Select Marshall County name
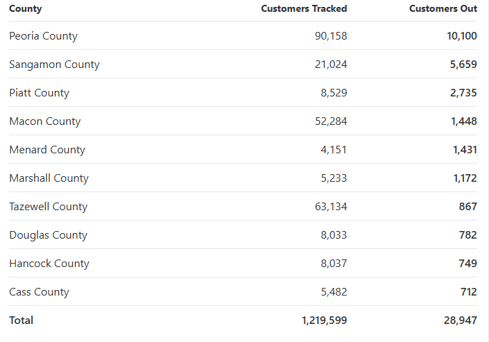This screenshot has height=342, width=489. coord(49,178)
